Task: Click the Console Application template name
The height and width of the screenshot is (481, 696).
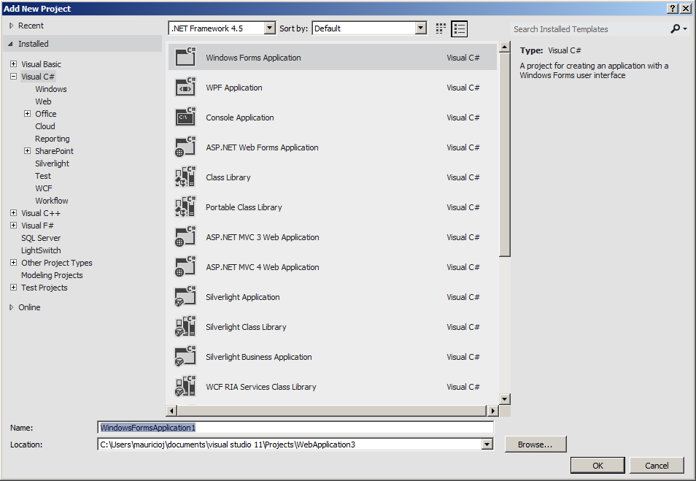Action: tap(240, 118)
